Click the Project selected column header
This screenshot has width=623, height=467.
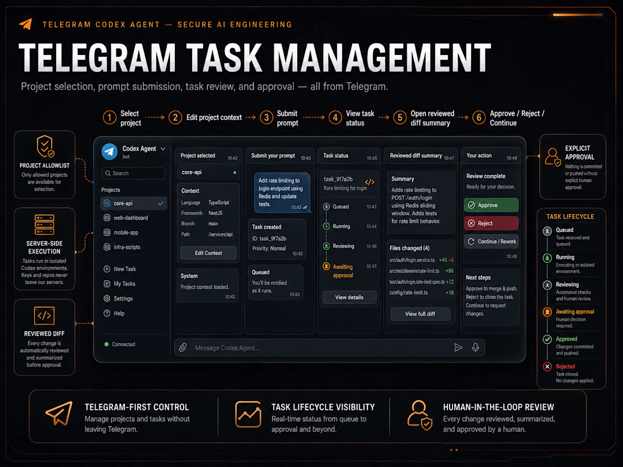point(208,156)
